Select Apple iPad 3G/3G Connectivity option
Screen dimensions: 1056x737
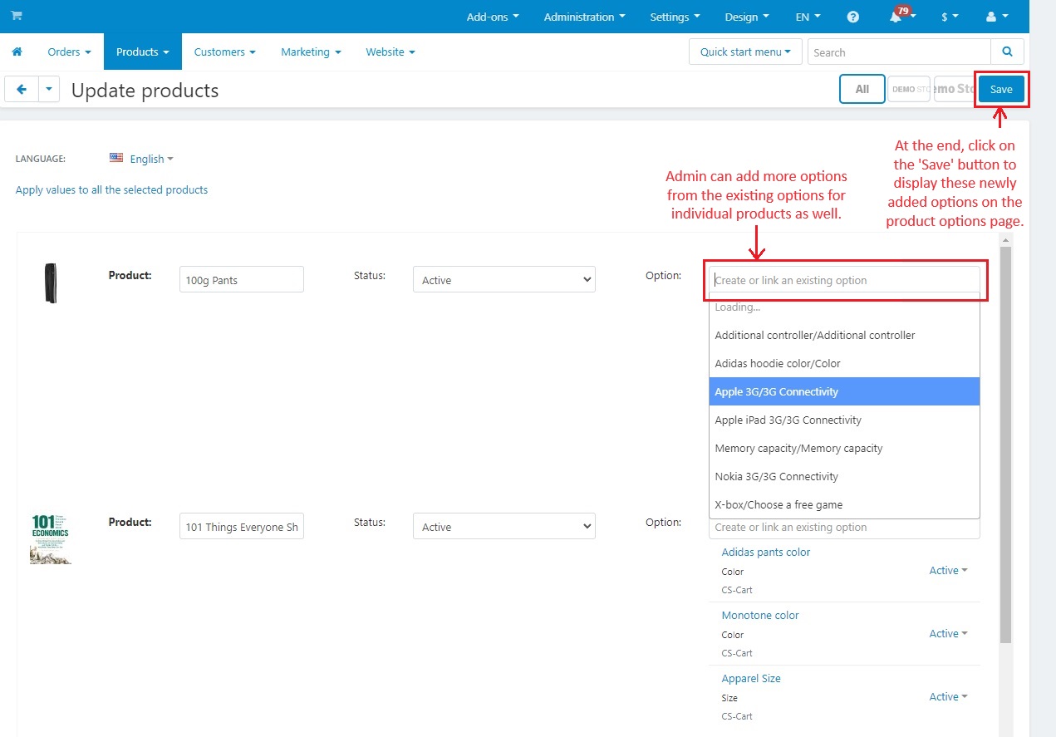844,420
